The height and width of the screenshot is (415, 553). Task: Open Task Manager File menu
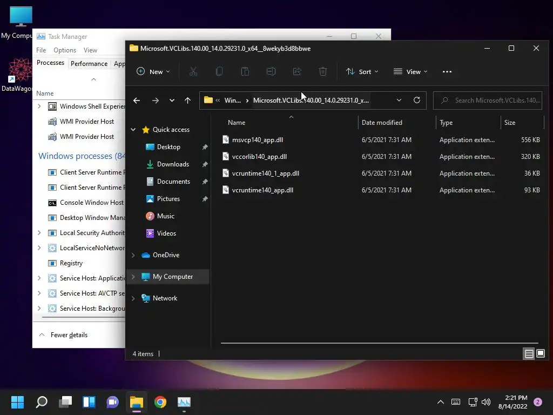[41, 50]
